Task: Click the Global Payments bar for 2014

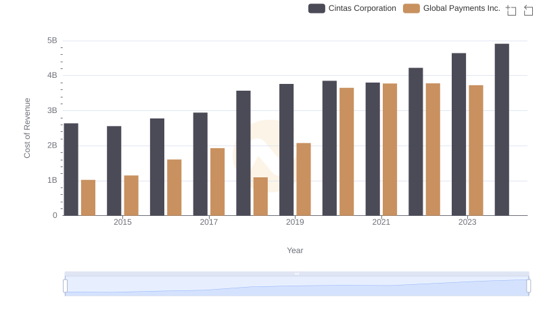Action: click(89, 198)
